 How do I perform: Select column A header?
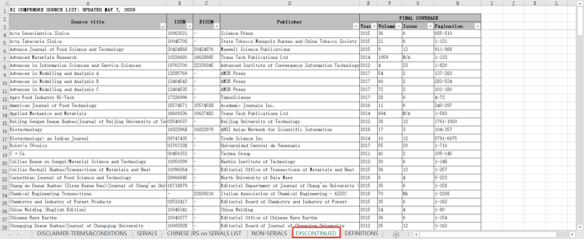tap(88, 3)
